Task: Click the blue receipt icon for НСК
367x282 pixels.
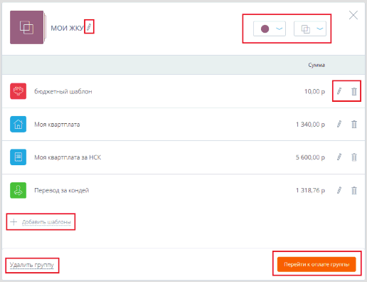Action: (x=18, y=157)
